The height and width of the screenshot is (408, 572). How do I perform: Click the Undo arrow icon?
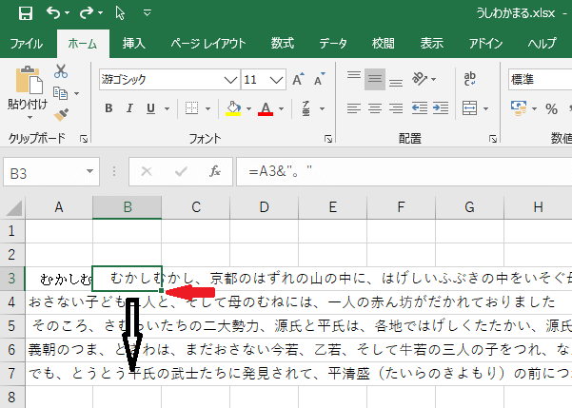[x=52, y=13]
